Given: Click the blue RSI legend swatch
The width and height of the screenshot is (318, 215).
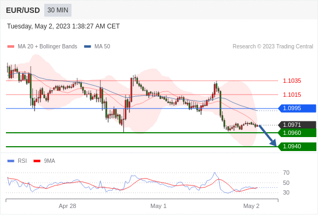Looking at the screenshot, I should [x=11, y=161].
